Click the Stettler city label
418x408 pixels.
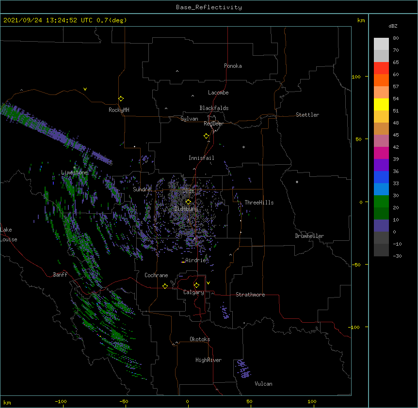coord(307,115)
